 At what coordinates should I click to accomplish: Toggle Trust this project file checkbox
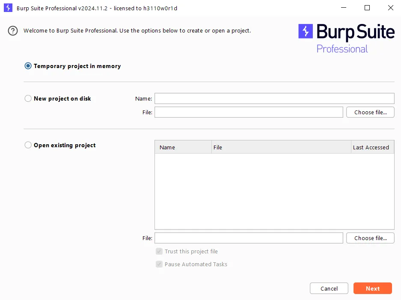(x=159, y=251)
